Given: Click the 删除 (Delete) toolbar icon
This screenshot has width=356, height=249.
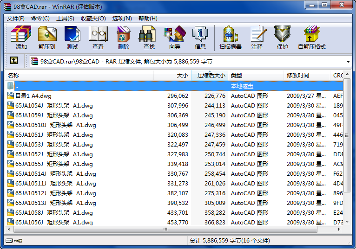Looking at the screenshot, I should pyautogui.click(x=124, y=38).
